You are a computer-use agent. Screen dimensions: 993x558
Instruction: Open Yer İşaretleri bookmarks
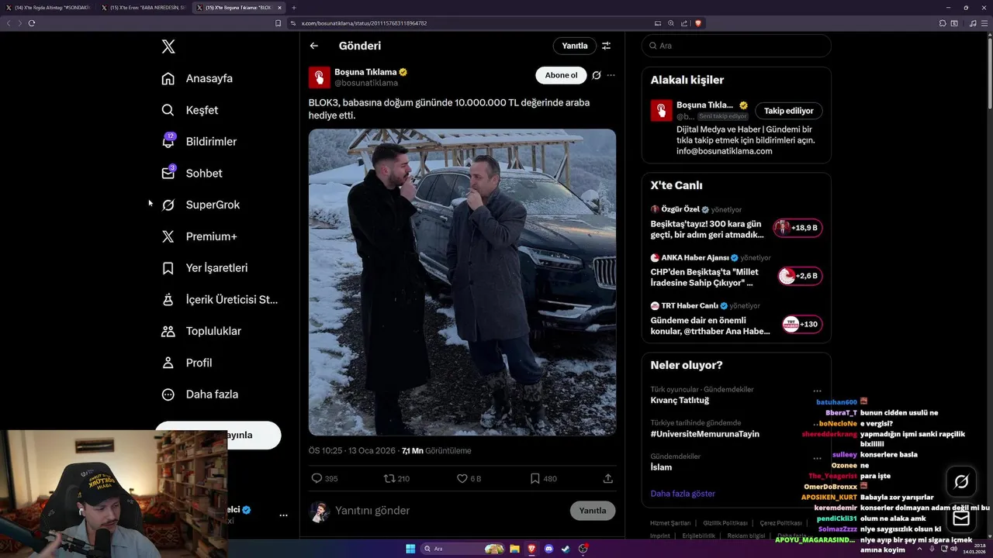[x=204, y=268]
